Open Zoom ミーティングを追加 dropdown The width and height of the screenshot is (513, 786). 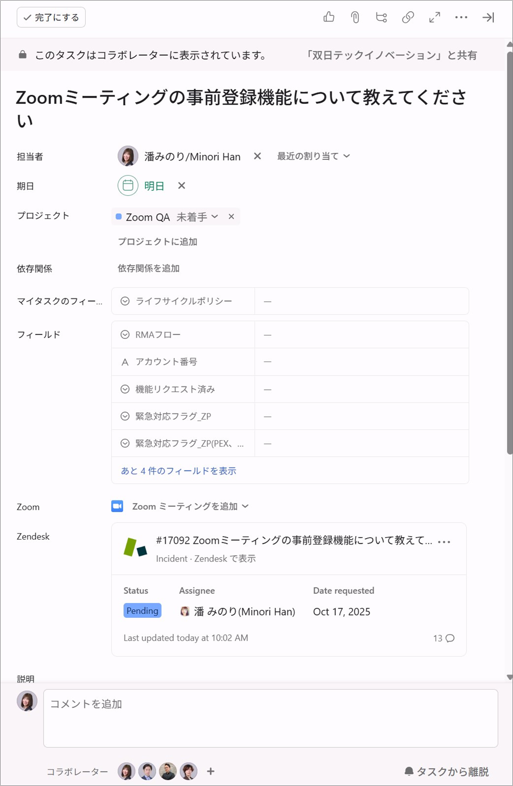click(190, 507)
